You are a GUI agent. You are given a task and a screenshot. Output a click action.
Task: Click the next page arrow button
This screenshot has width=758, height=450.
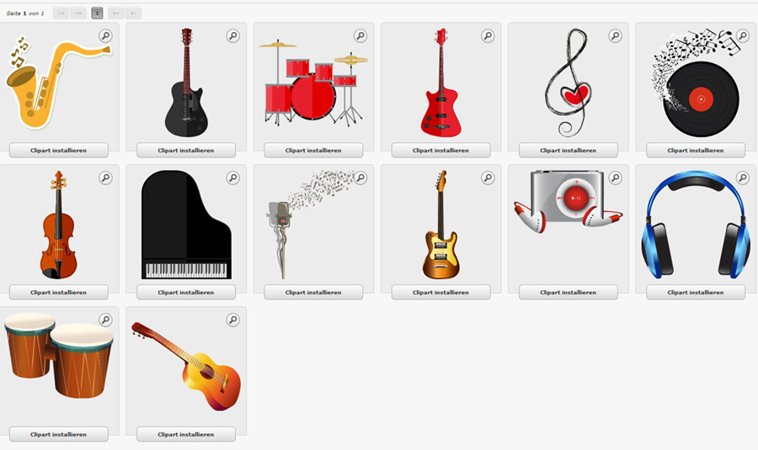click(116, 13)
